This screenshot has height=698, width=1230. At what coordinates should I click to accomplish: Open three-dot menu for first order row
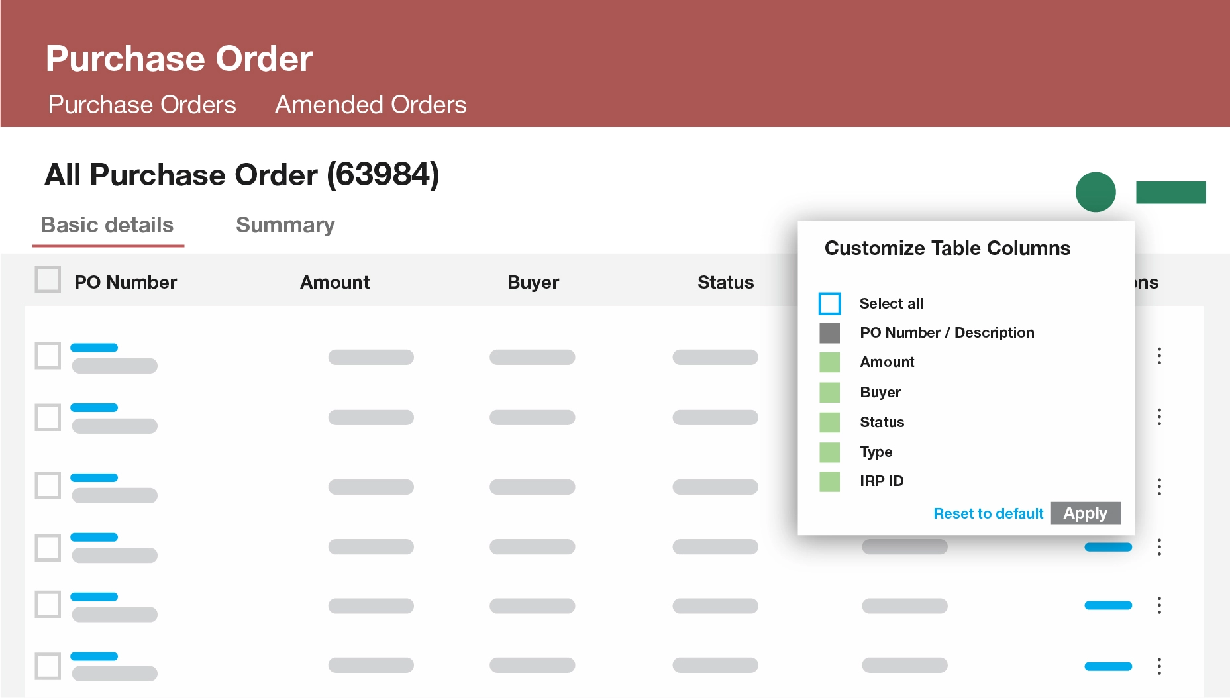tap(1159, 356)
